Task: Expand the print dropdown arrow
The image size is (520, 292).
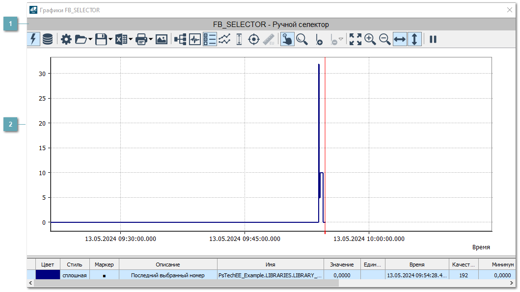Action: [x=151, y=40]
